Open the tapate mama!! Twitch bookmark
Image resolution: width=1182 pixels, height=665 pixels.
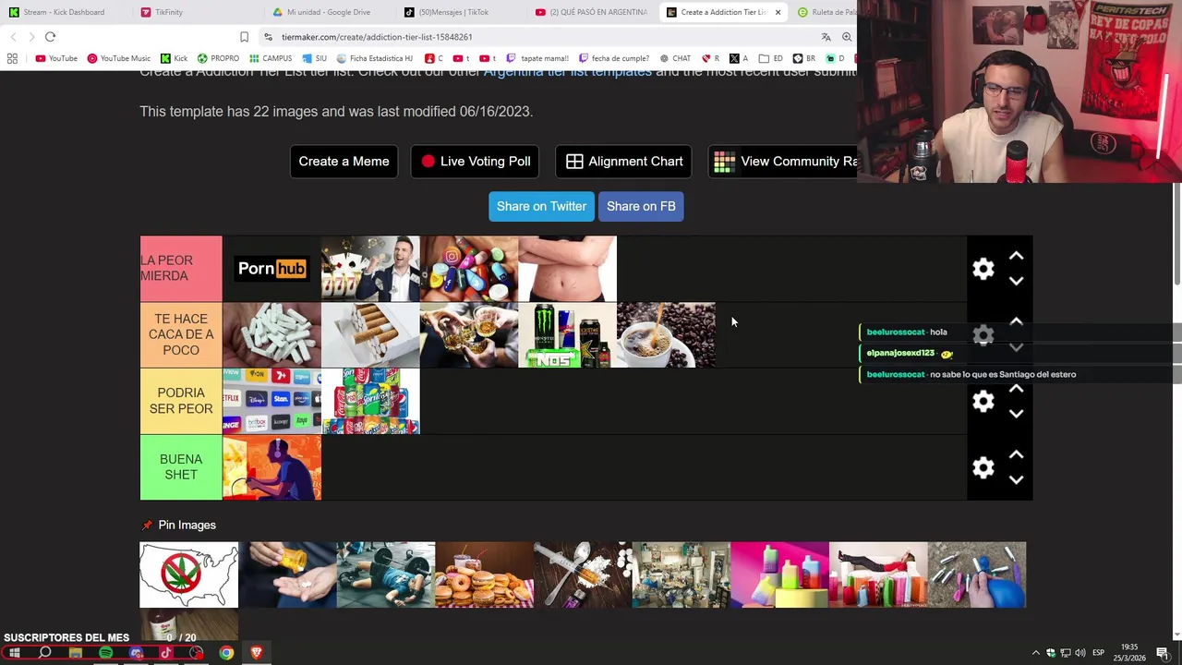[537, 58]
